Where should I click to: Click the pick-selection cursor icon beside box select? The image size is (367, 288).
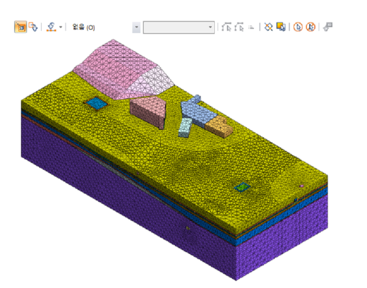click(33, 27)
